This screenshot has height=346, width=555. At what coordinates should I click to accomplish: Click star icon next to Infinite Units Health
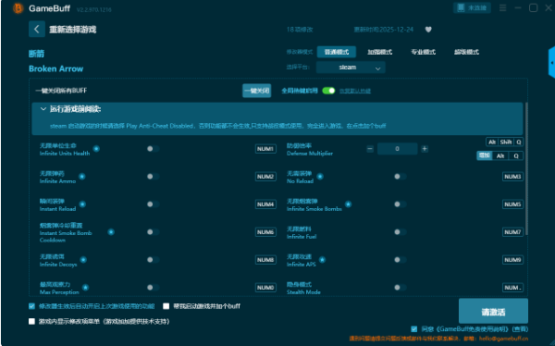point(96,149)
